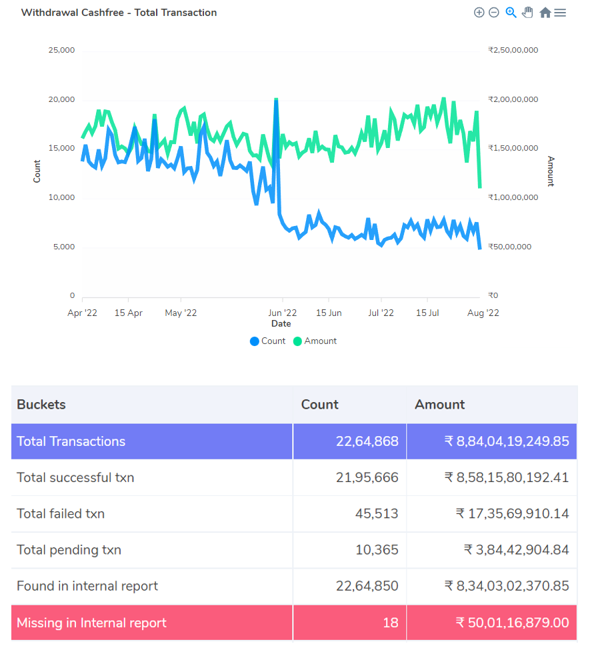Click the zoom out minus icon
This screenshot has width=596, height=648.
point(494,13)
